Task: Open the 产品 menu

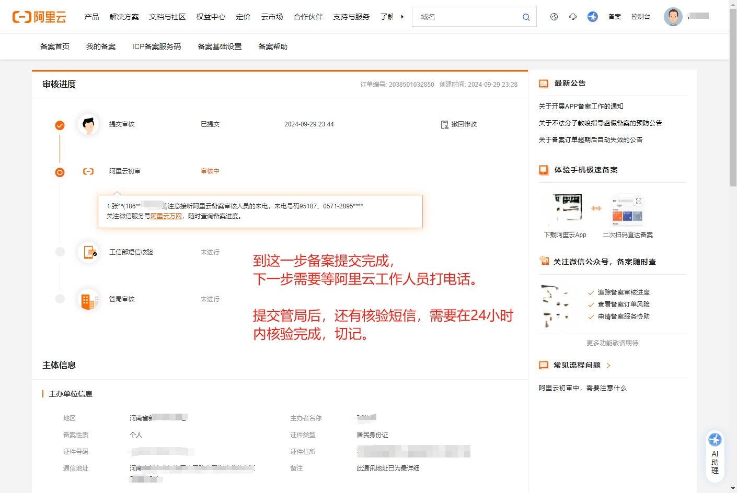Action: (92, 16)
